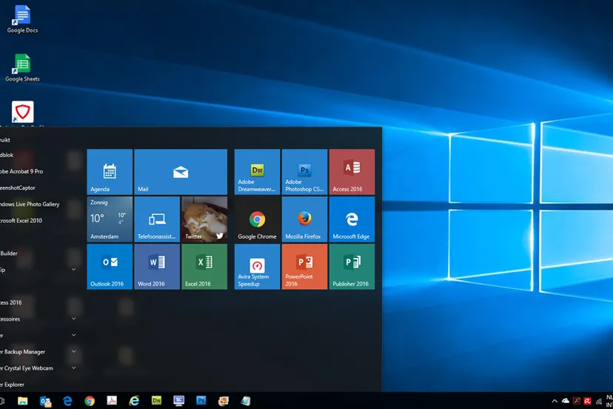Open Outlook from the taskbar
The width and height of the screenshot is (613, 409).
[x=45, y=401]
